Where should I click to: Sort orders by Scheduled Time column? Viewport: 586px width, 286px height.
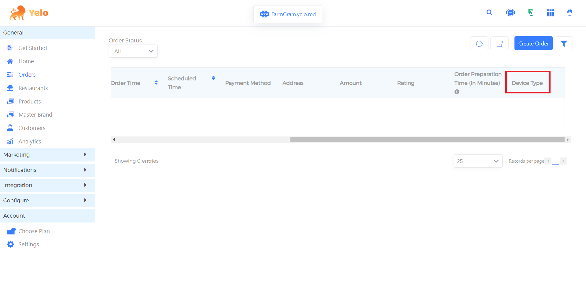click(x=213, y=78)
